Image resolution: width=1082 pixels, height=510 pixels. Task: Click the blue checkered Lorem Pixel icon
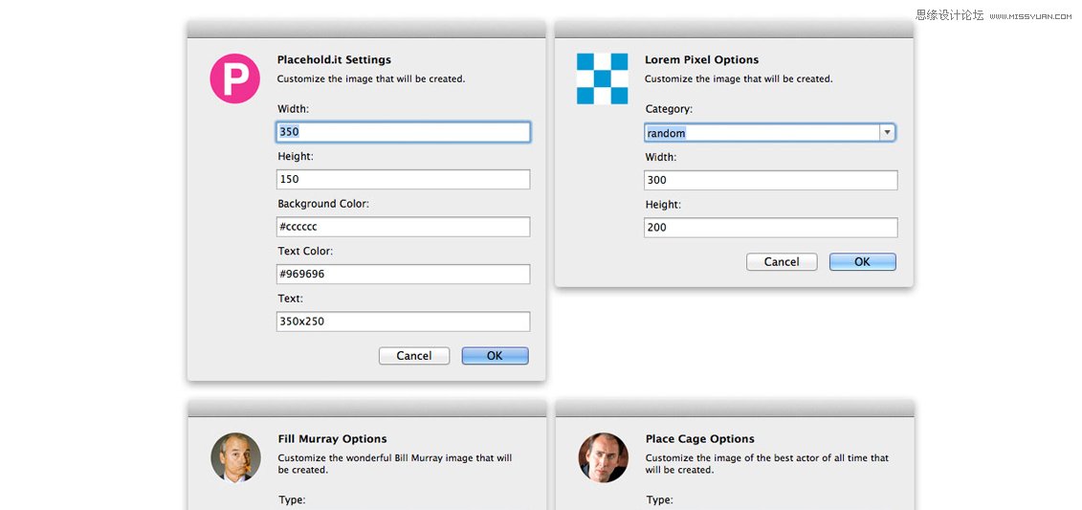click(x=602, y=78)
